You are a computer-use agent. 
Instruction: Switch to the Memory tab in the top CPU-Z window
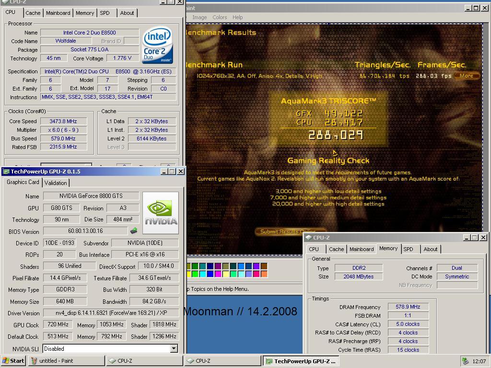pyautogui.click(x=84, y=13)
